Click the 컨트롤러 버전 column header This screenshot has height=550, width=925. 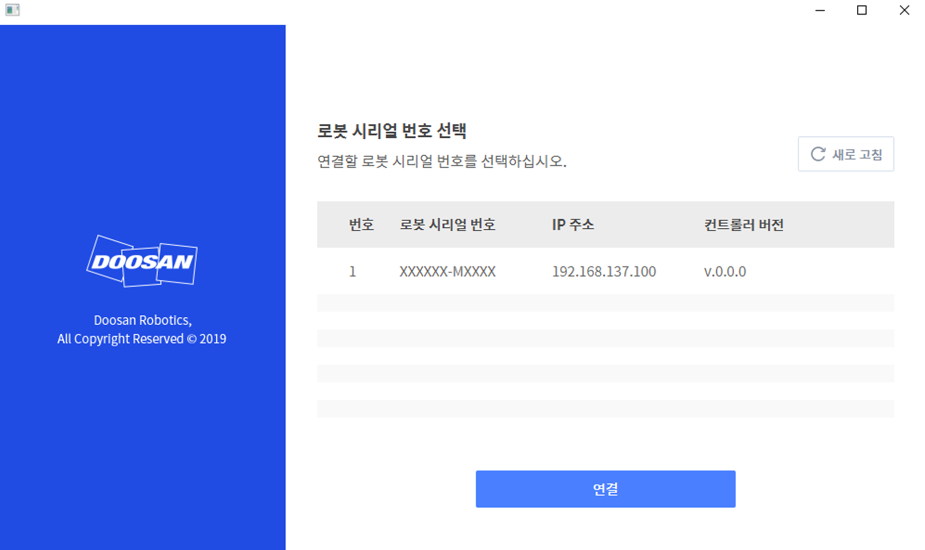tap(744, 225)
